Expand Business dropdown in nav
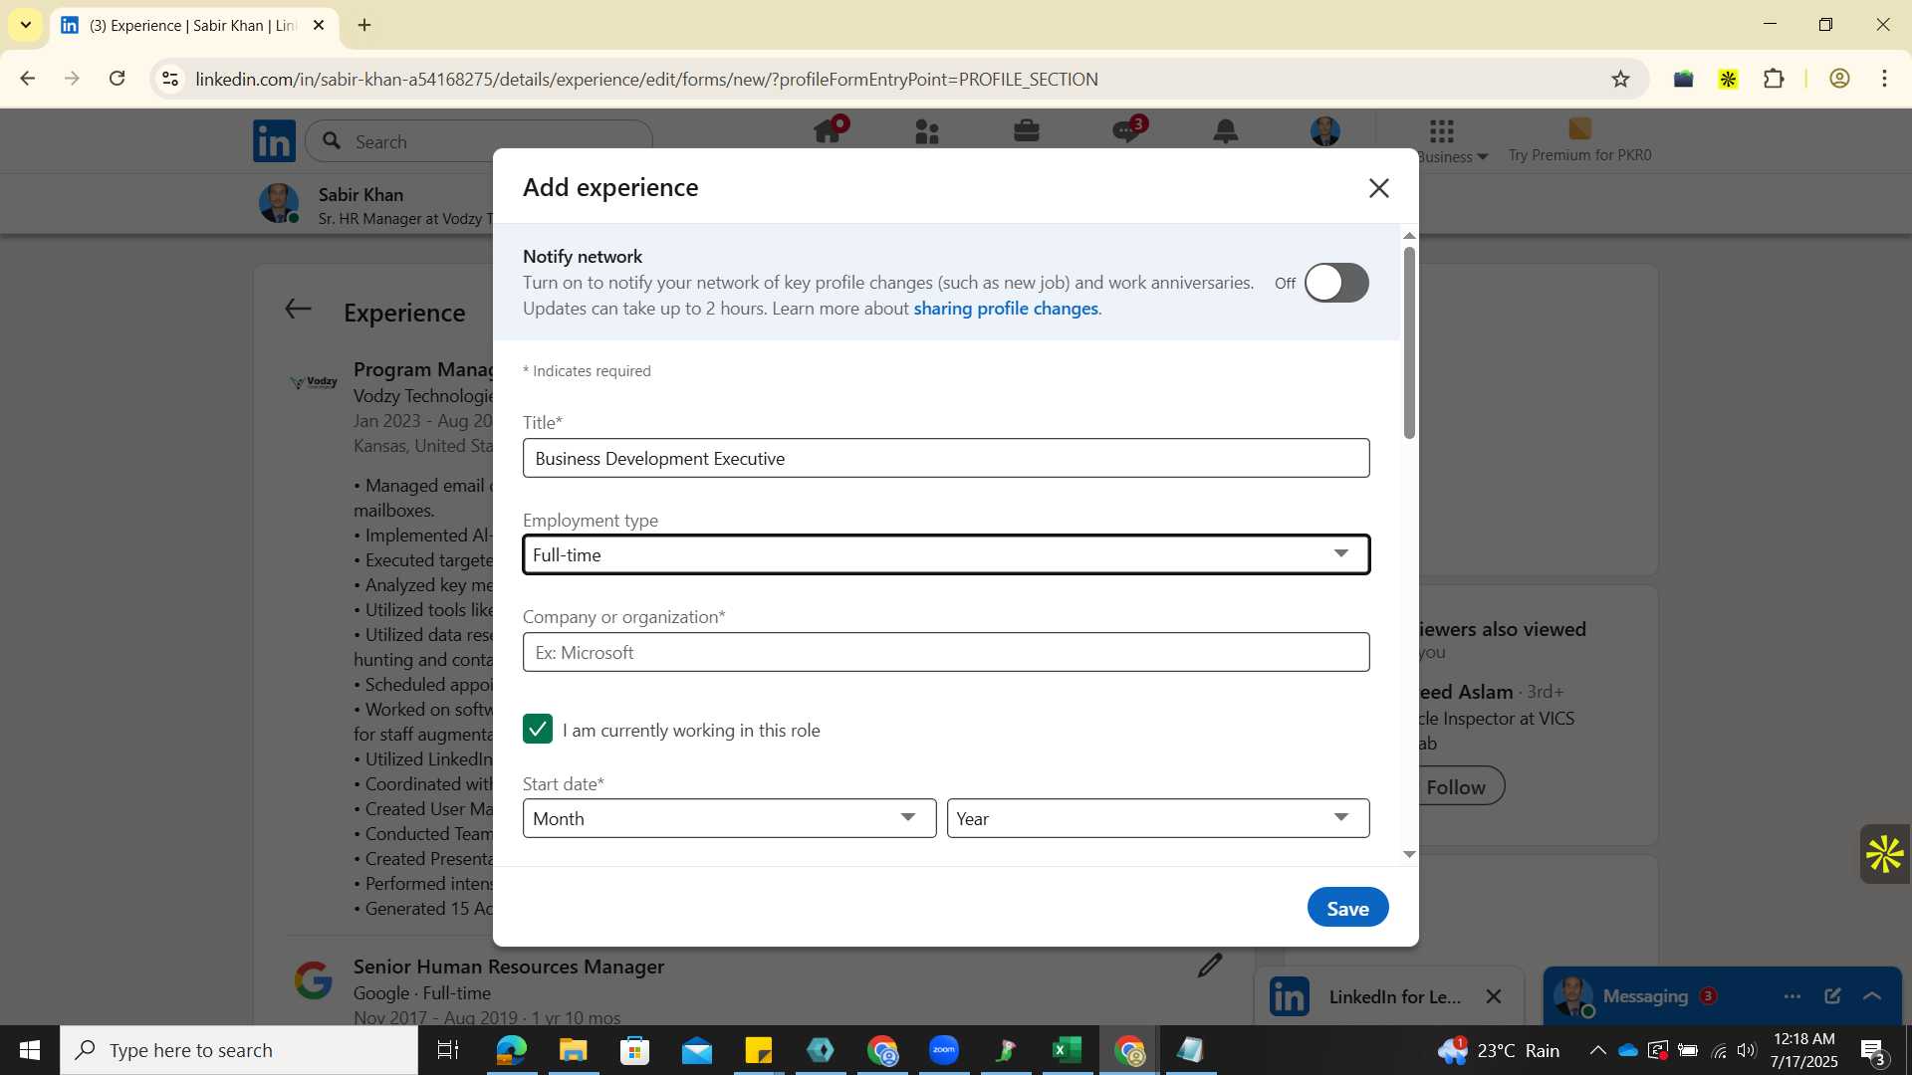Screen dimensions: 1912x1075 click(x=1452, y=156)
